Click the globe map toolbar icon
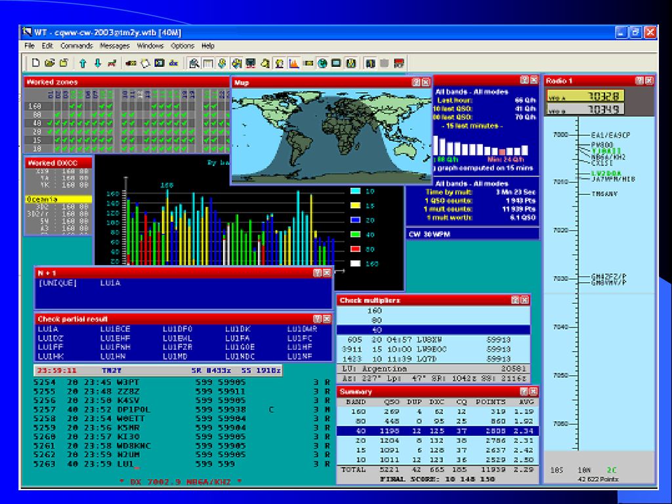672x504 pixels. point(322,64)
